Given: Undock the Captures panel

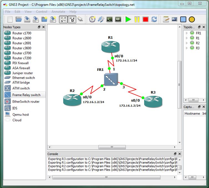Looking at the screenshot, I should (x=199, y=107).
